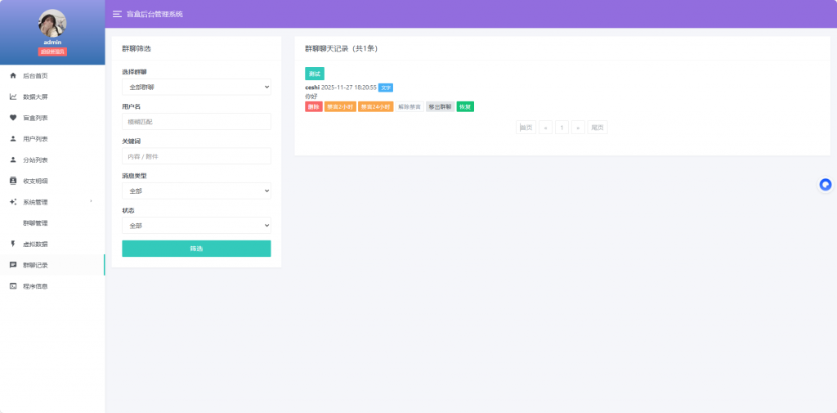The width and height of the screenshot is (837, 413).
Task: Focus the 关键词 content input
Action: click(196, 156)
